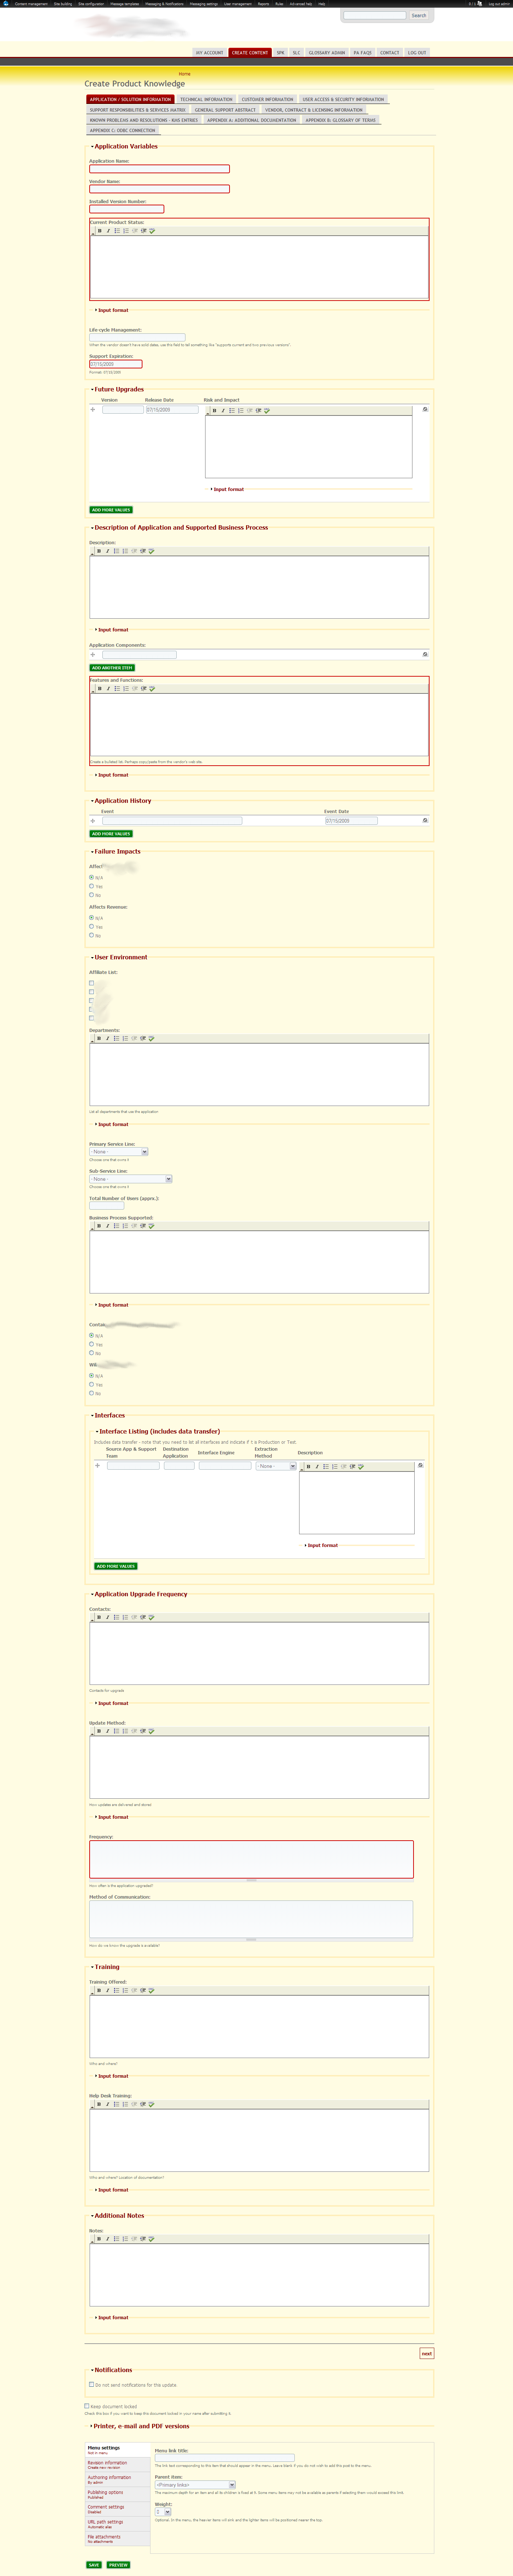
Task: Check Do not send notifications for this update
Action: point(92,2384)
